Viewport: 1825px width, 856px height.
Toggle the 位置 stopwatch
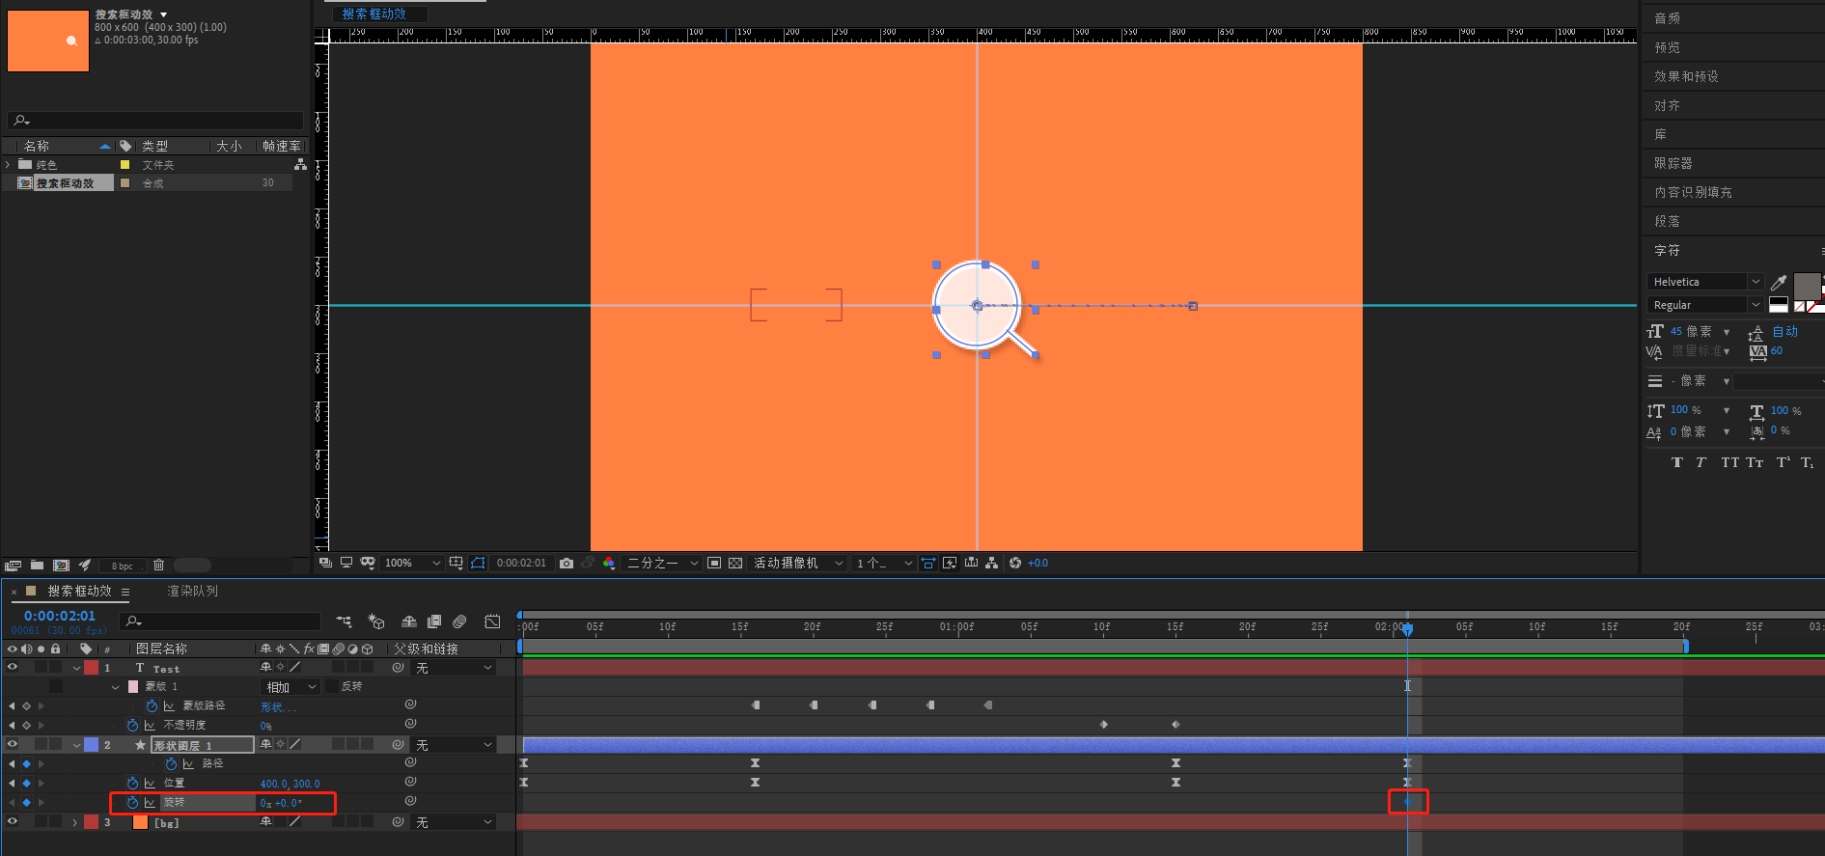(133, 783)
